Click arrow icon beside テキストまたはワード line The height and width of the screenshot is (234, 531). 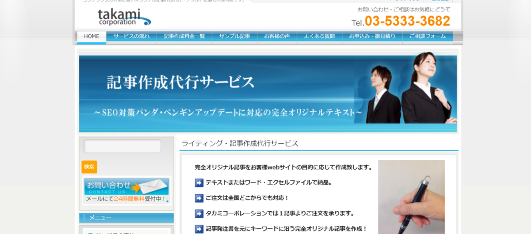point(199,183)
